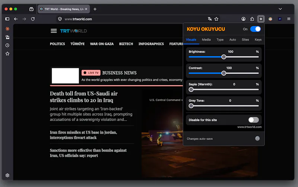
Task: Open the INFOGRAPHICS section
Action: click(151, 44)
